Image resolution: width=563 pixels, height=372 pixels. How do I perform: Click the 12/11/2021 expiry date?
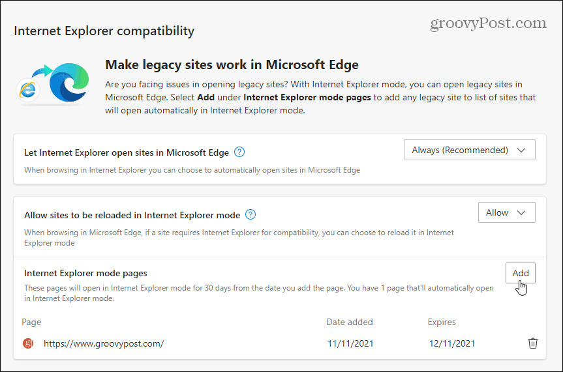[x=451, y=343]
